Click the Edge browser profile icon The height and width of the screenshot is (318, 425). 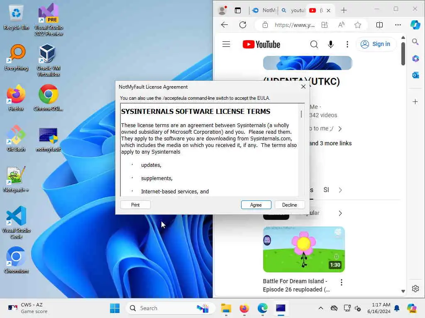[x=222, y=10]
